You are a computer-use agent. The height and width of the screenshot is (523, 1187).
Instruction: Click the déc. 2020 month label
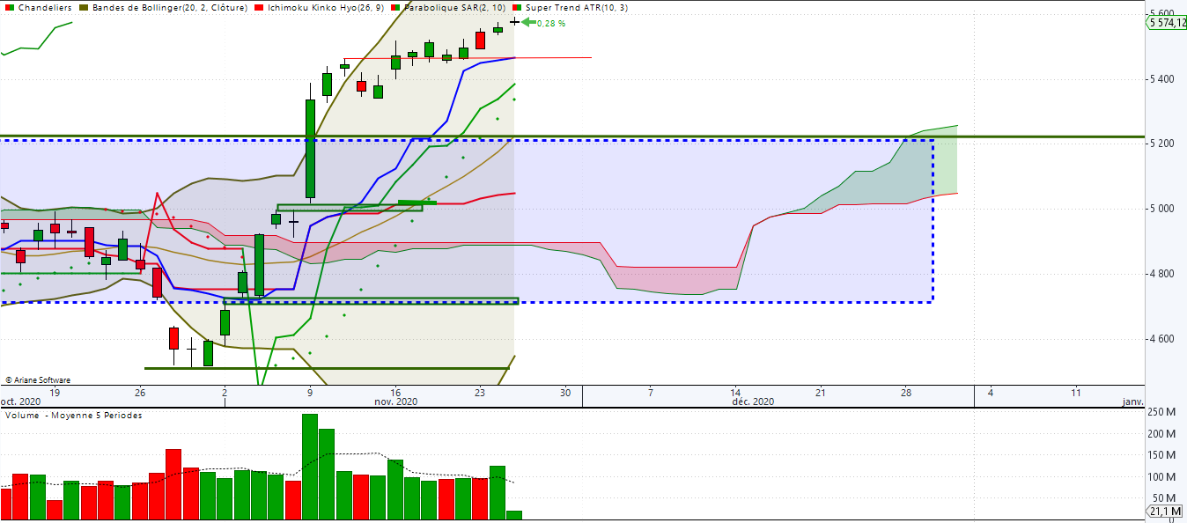tap(753, 401)
